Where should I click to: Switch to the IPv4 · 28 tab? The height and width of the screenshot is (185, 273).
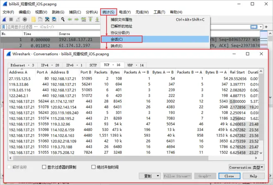click(50, 65)
